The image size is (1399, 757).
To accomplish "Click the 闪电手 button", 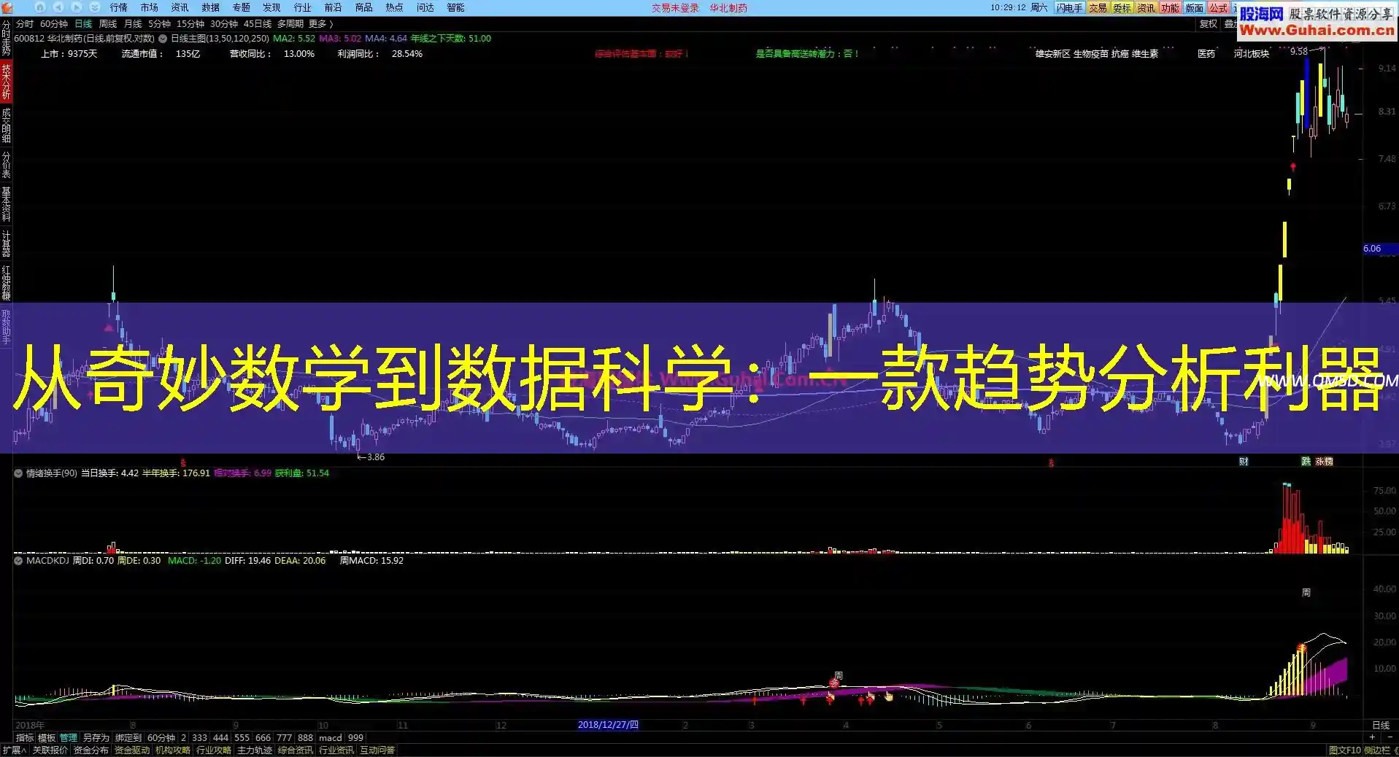I will coord(1070,8).
